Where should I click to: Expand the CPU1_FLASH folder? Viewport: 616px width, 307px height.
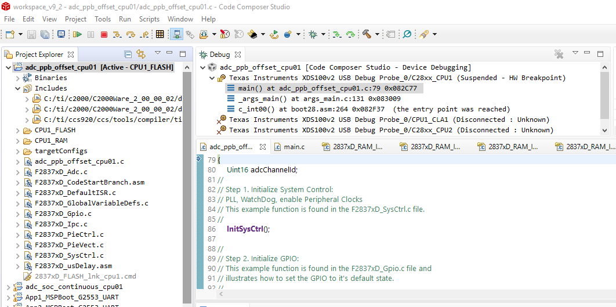click(18, 130)
